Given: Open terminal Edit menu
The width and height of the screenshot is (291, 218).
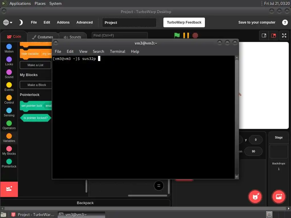Looking at the screenshot, I should 70,52.
